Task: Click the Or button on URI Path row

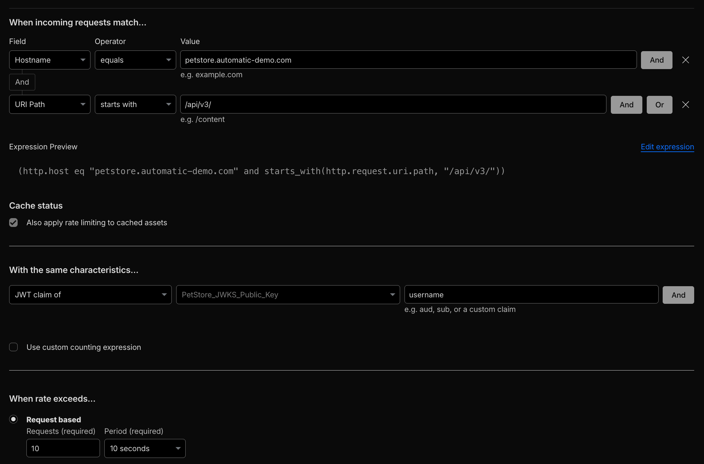Action: tap(659, 104)
